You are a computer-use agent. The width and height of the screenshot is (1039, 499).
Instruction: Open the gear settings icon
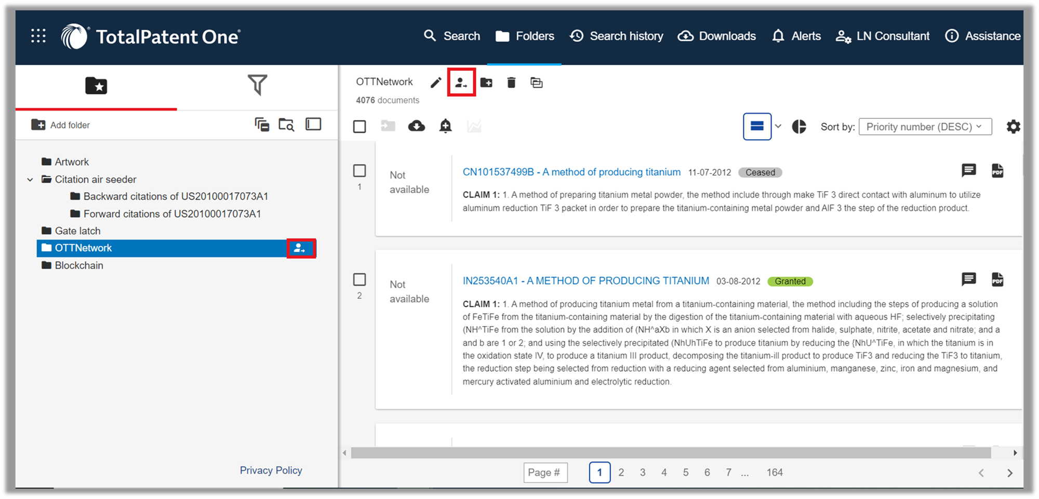tap(1013, 126)
